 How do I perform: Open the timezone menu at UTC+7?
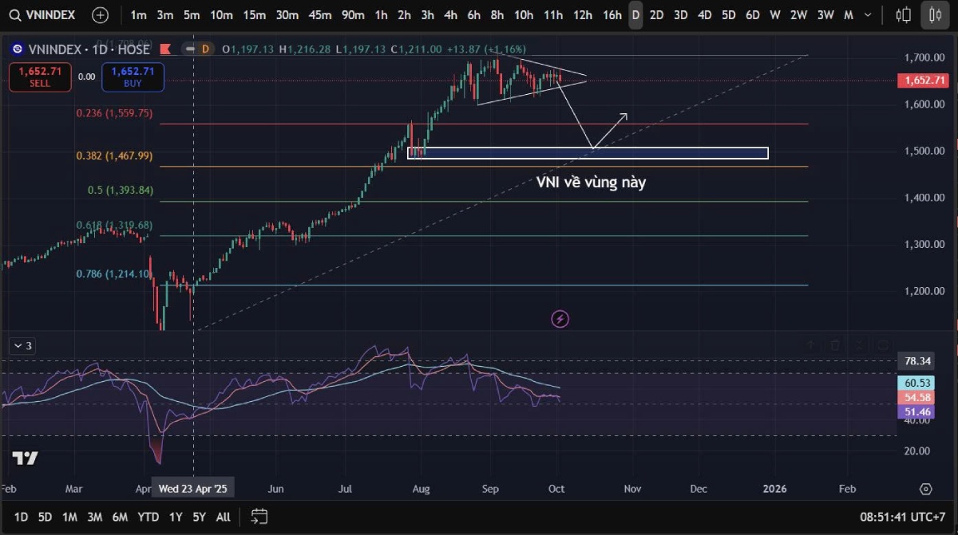pyautogui.click(x=905, y=517)
